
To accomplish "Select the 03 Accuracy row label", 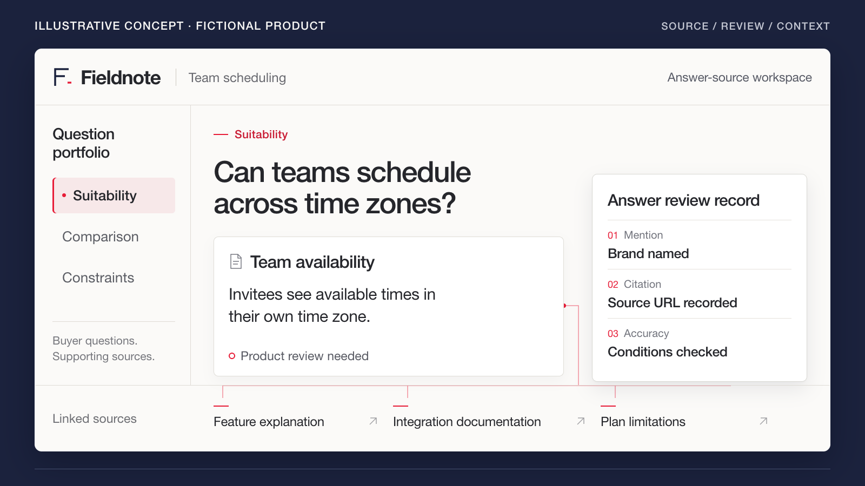I will [x=638, y=333].
